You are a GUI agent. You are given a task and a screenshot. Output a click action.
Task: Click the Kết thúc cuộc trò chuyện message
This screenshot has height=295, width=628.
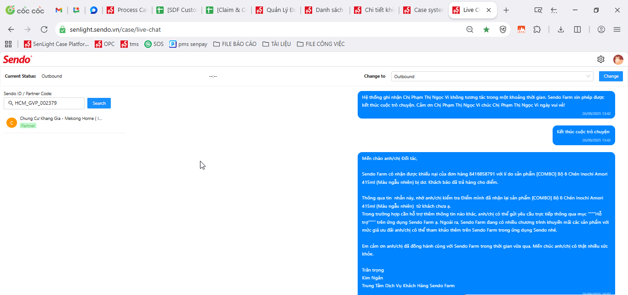(x=583, y=135)
